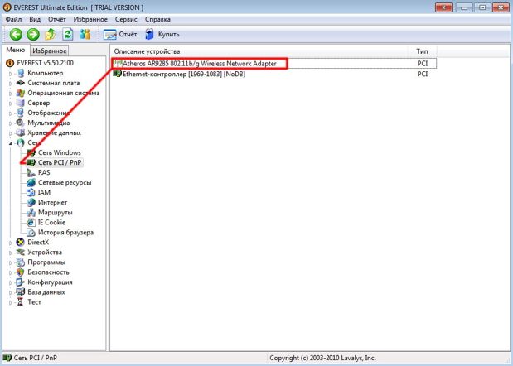Expand the Хранение данных tree node

(x=11, y=133)
